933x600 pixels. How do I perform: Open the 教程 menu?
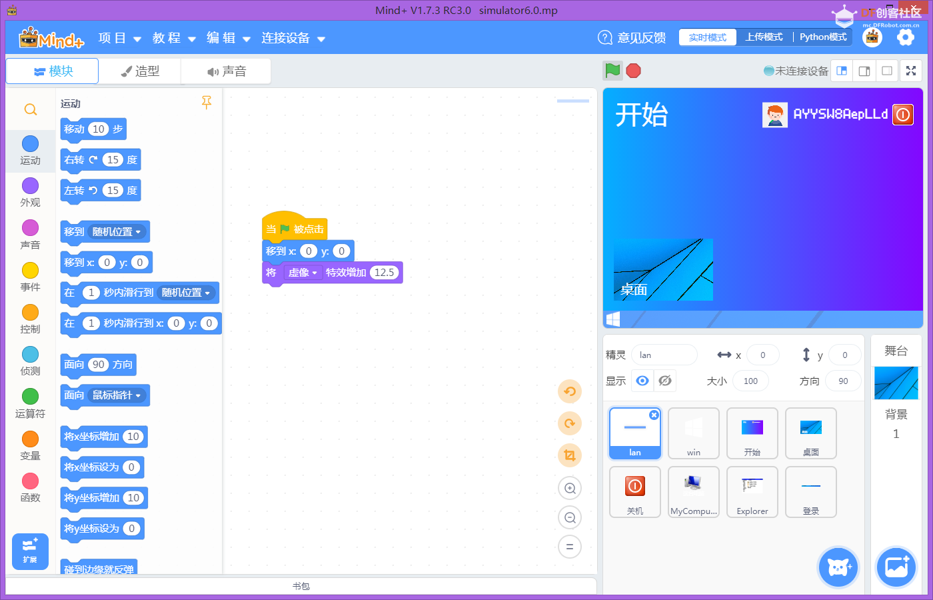click(174, 38)
